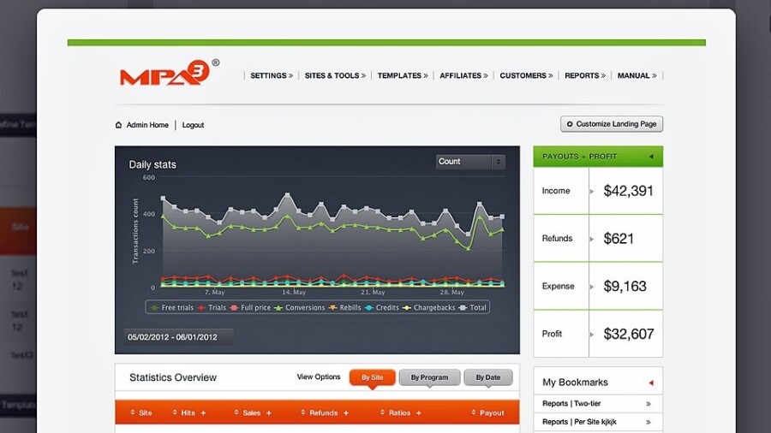Screen dimensions: 771x433
Task: Click the plus icon beside Ratios column
Action: pyautogui.click(x=419, y=412)
